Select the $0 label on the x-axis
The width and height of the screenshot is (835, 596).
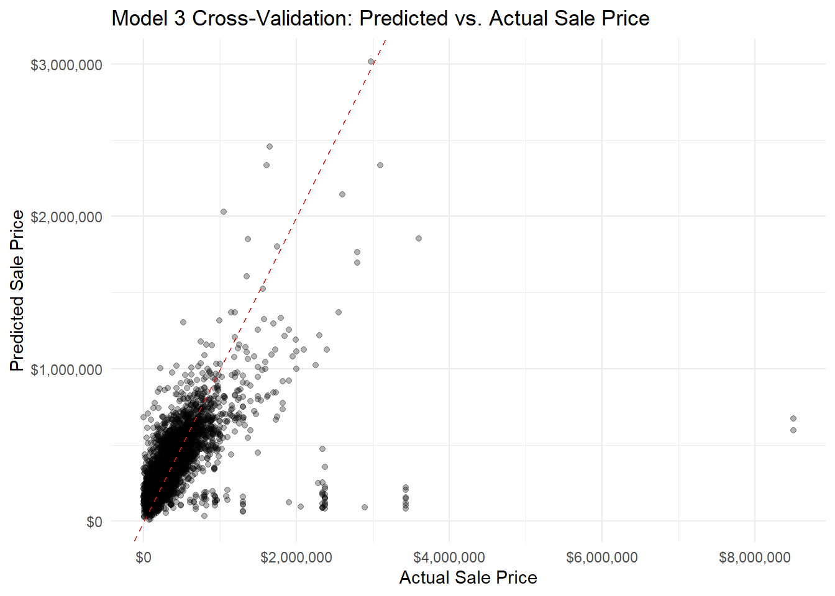(144, 558)
